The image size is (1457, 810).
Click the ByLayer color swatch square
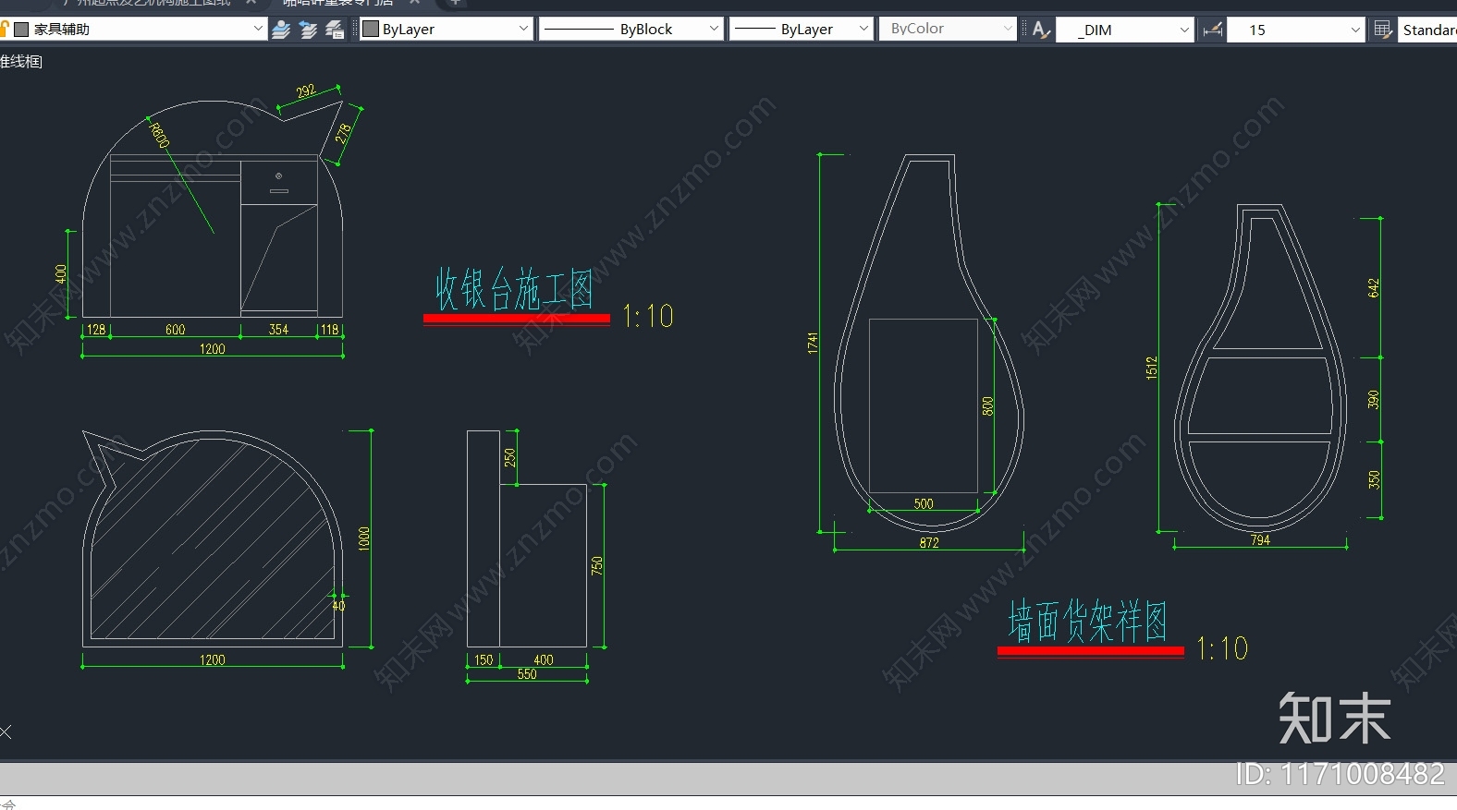371,30
